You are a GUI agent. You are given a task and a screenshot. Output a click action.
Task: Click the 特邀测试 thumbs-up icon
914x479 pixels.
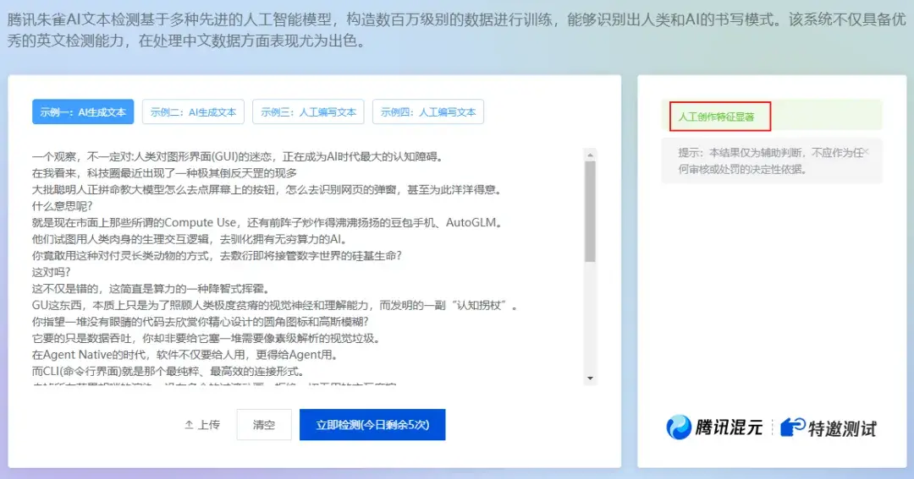793,427
